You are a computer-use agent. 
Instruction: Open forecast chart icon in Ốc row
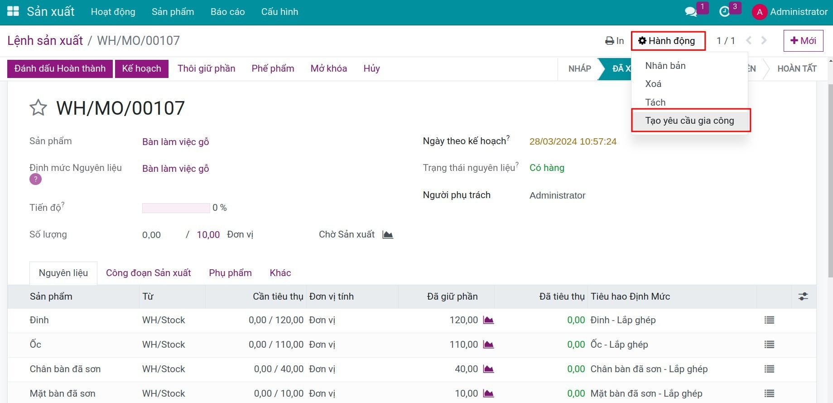pos(488,345)
